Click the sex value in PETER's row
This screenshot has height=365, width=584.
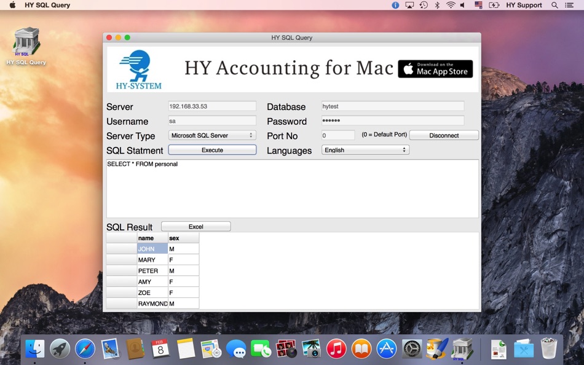(184, 271)
